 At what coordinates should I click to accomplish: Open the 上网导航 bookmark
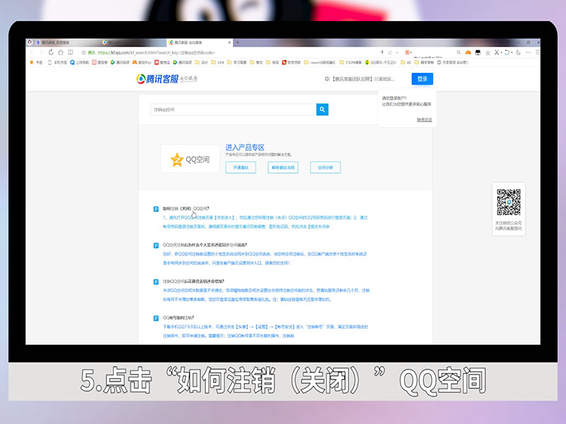click(79, 62)
